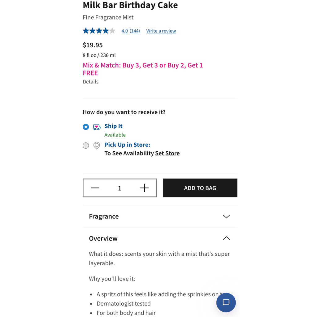
Task: Increase quantity with plus icon
Action: pos(144,188)
